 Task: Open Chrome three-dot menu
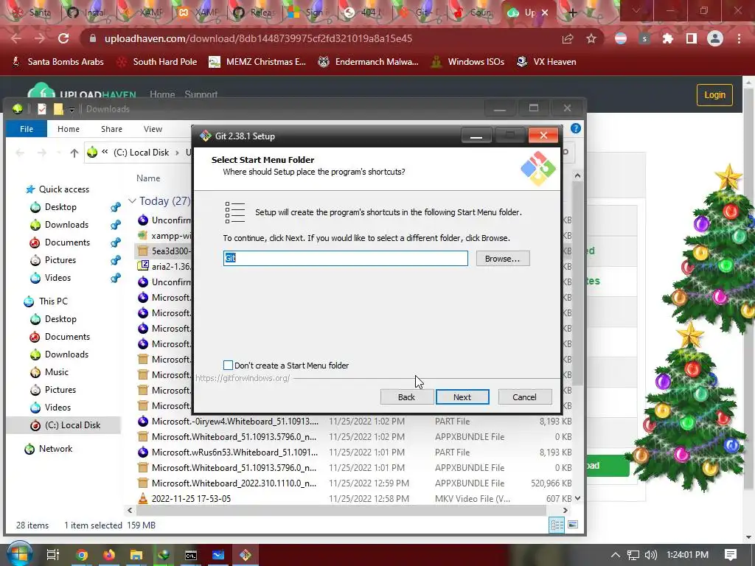pos(739,38)
